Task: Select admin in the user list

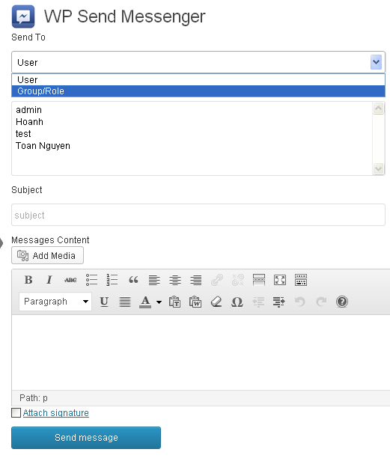Action: pos(29,110)
